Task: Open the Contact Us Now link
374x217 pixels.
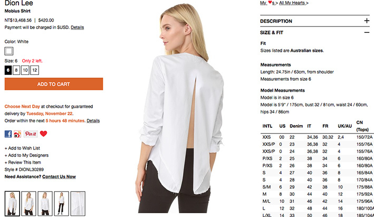Action: [x=59, y=177]
